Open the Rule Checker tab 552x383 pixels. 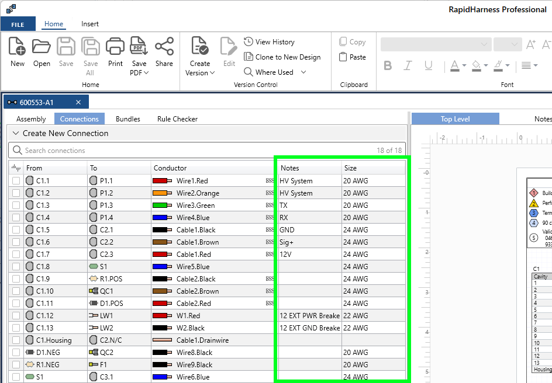pos(177,119)
